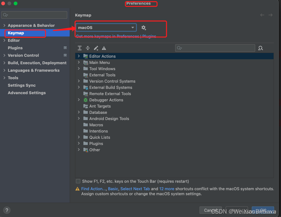Click the Remote External Tools folder icon
Image resolution: width=281 pixels, height=217 pixels.
[86, 94]
